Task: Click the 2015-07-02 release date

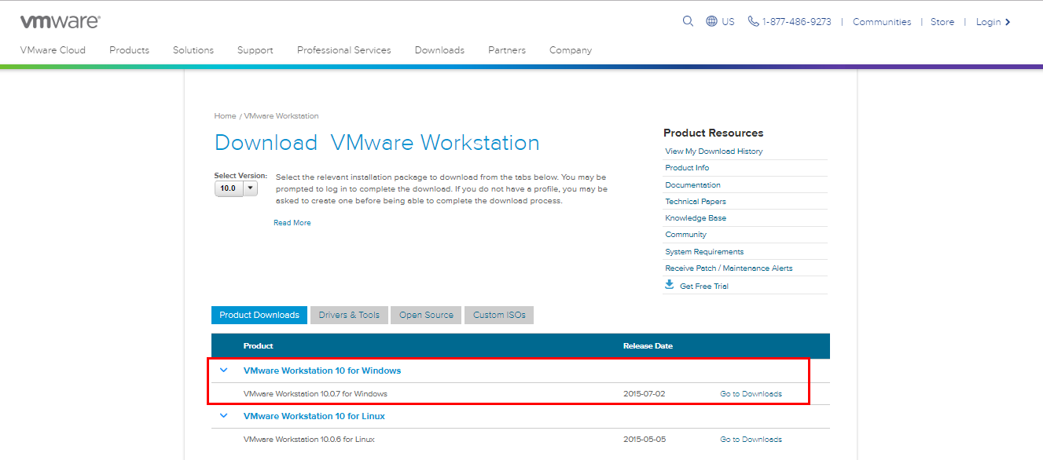Action: 644,394
